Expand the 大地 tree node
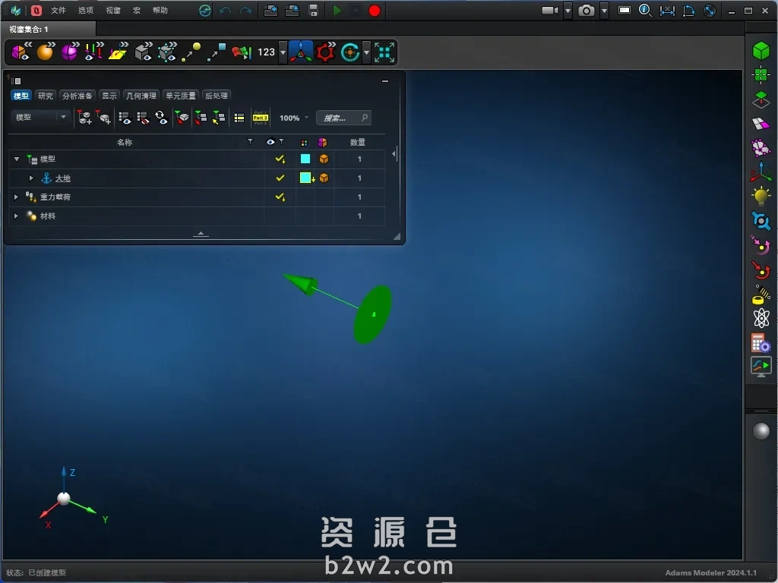Screen dimensions: 778x583 [x=31, y=178]
